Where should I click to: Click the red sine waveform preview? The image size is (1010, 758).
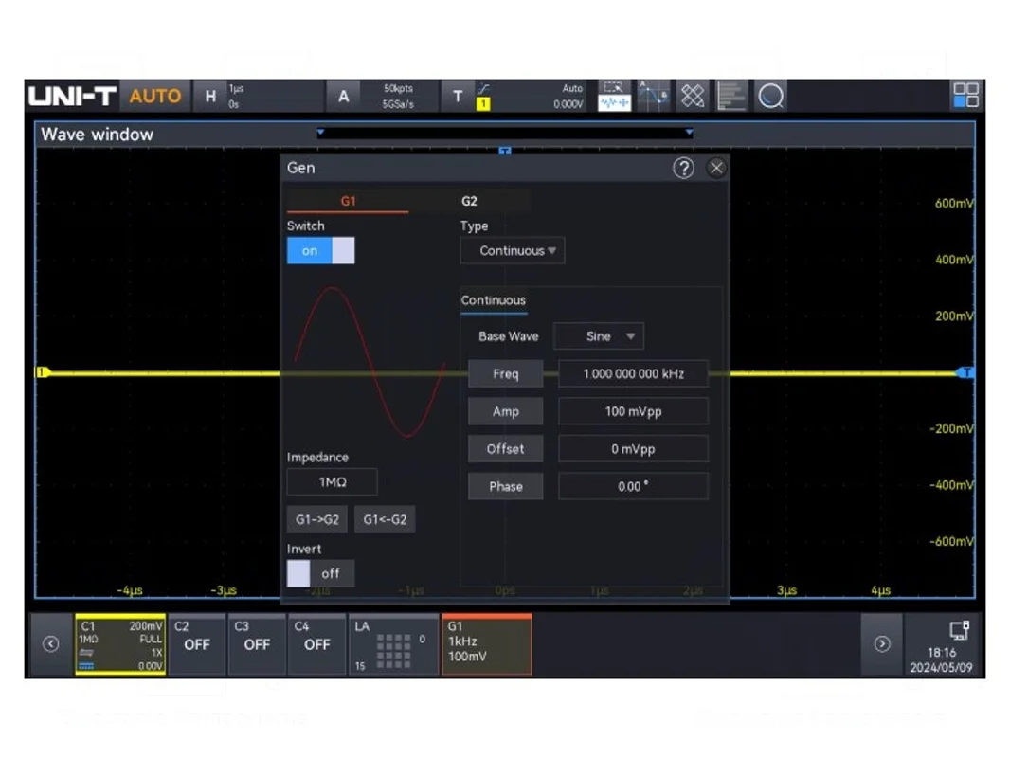point(370,363)
